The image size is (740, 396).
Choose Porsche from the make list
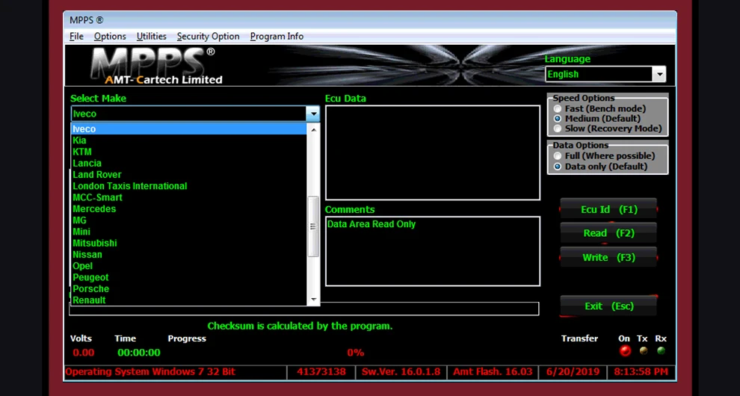(x=189, y=289)
